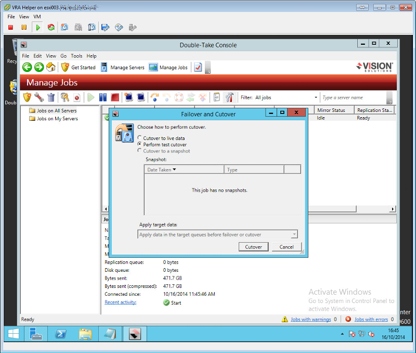The image size is (416, 353).
Task: Click the Type a server name field
Action: click(x=354, y=97)
